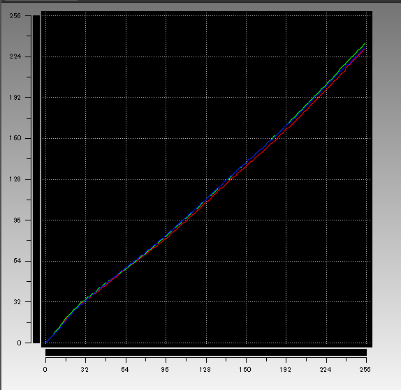The image size is (401, 390).
Task: Click the 256 label on the vertical axis
Action: [x=15, y=16]
